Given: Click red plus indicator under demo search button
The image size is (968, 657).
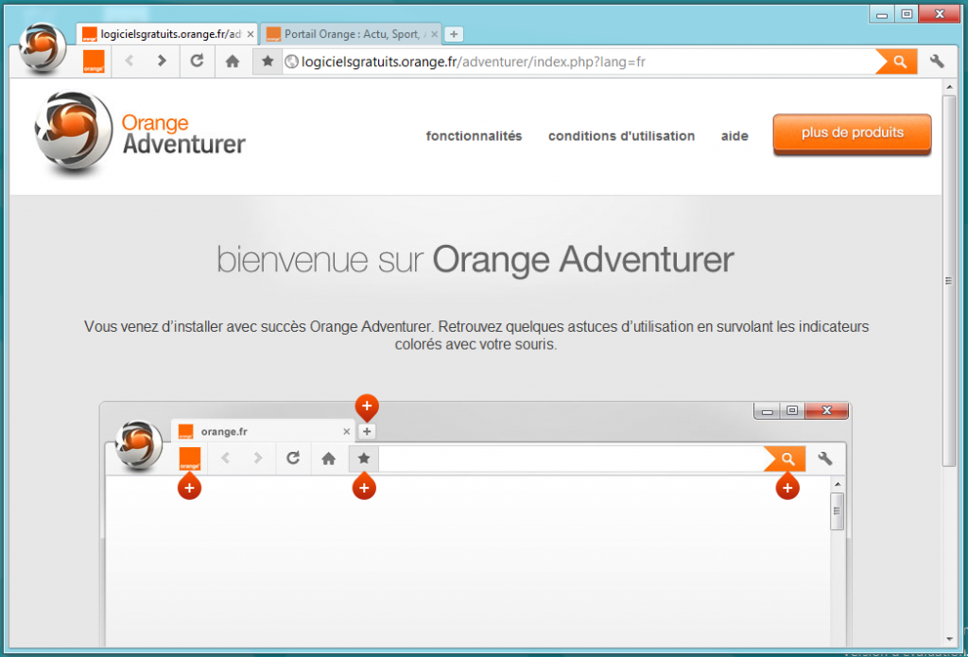Looking at the screenshot, I should (x=787, y=487).
